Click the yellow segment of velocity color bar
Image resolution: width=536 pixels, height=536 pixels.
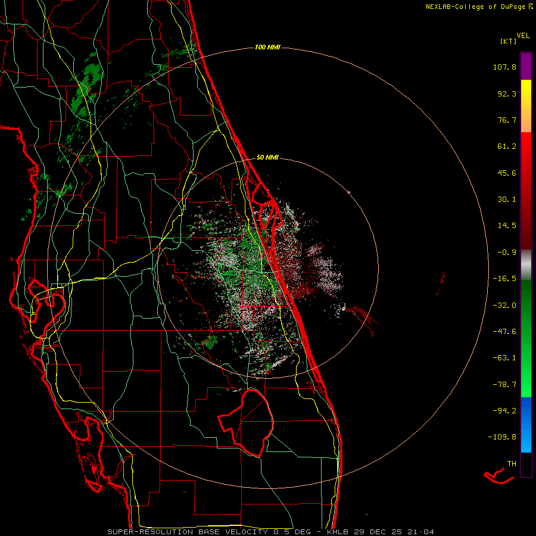point(526,105)
